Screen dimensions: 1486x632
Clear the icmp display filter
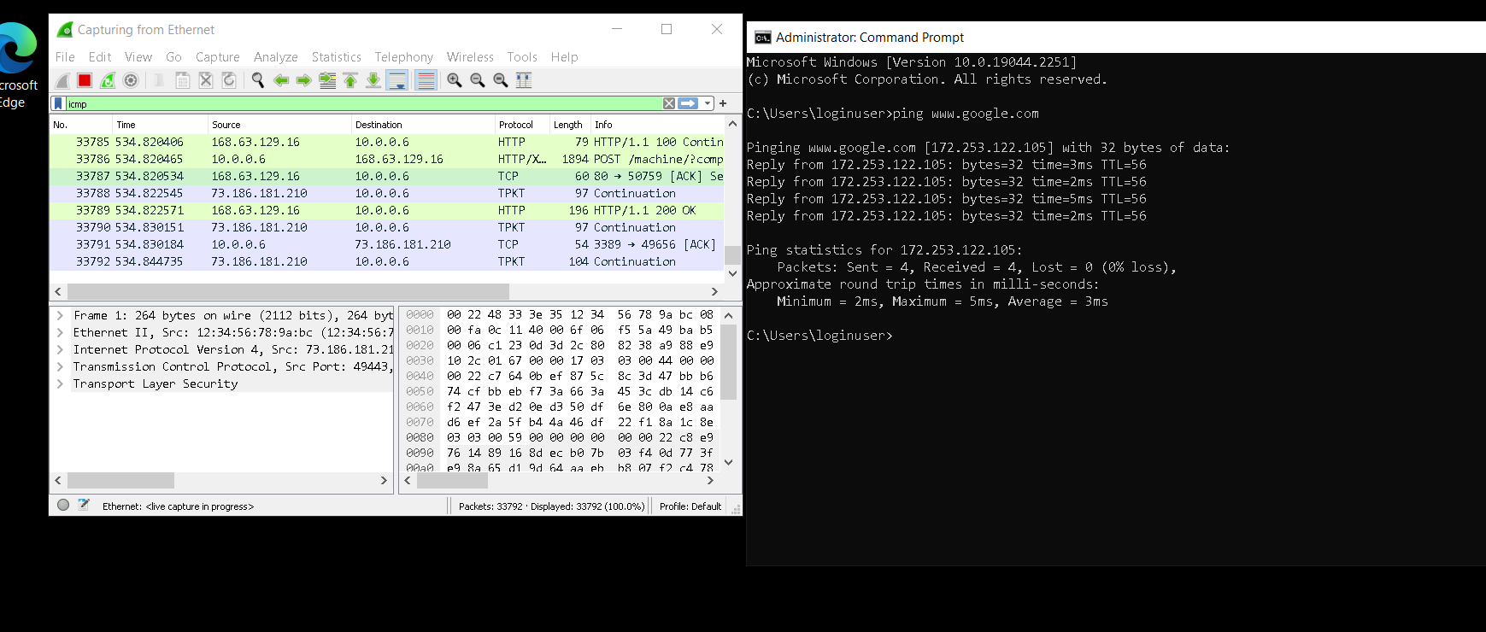(x=669, y=103)
